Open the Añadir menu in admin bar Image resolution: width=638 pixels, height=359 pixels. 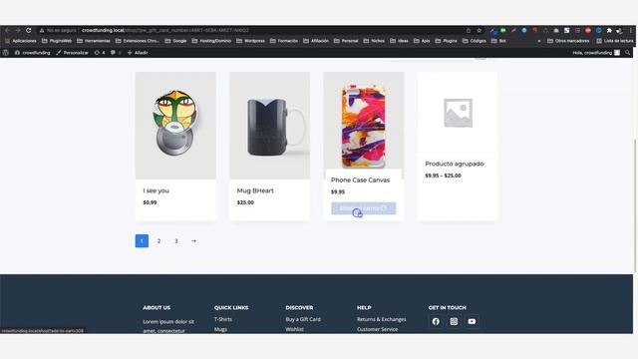138,53
